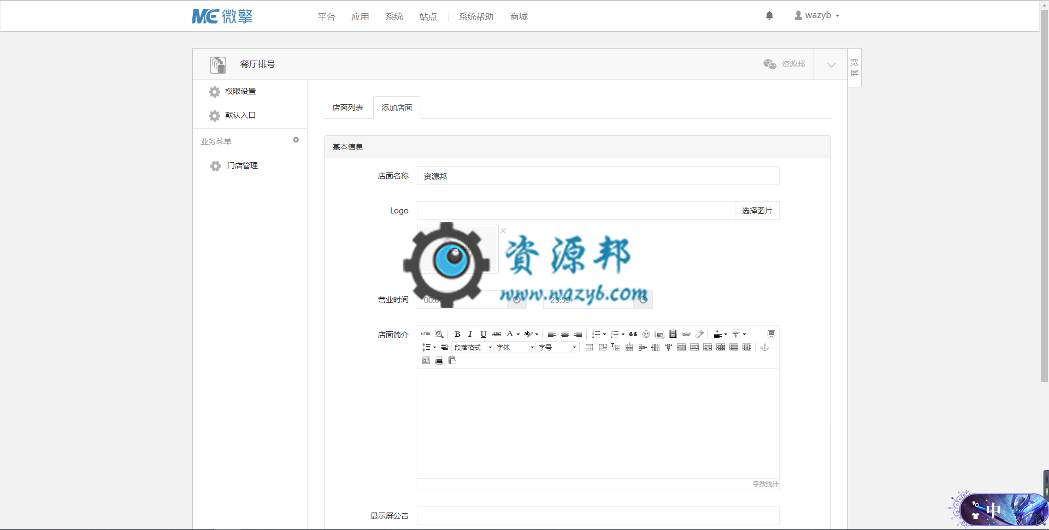
Task: Toggle italic formatting in editor
Action: click(x=470, y=334)
